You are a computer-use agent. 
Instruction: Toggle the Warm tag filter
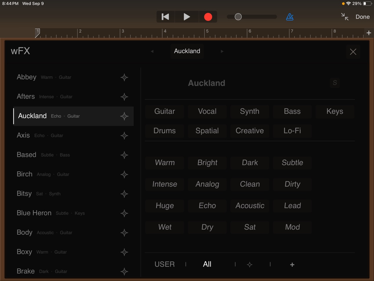(x=165, y=163)
